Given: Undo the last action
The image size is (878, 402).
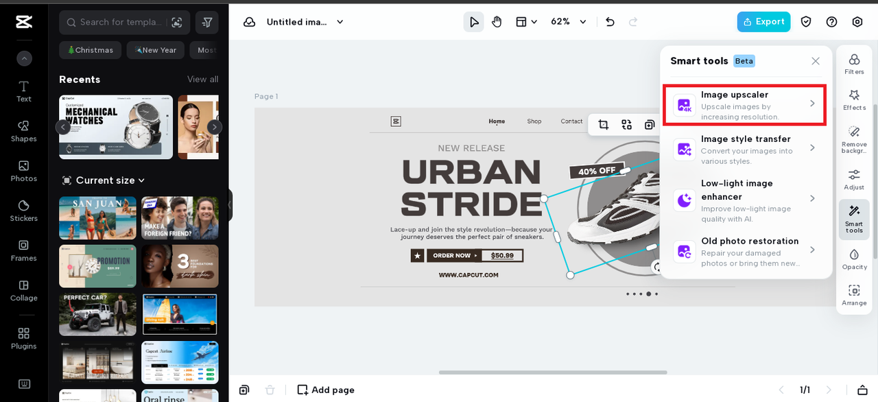Looking at the screenshot, I should (x=610, y=22).
